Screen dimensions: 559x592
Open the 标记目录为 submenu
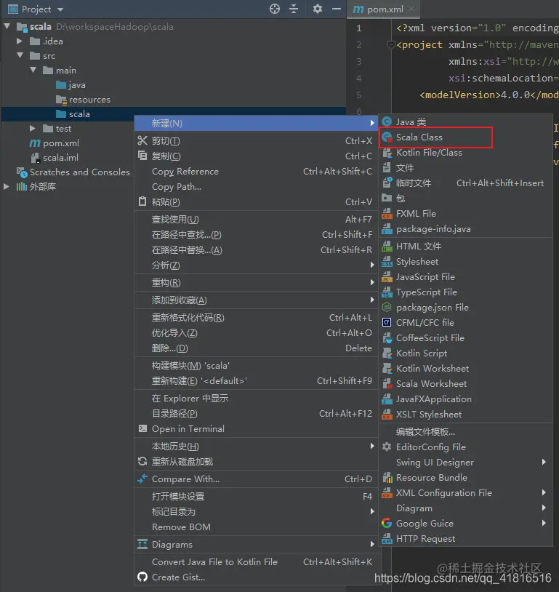click(x=256, y=511)
